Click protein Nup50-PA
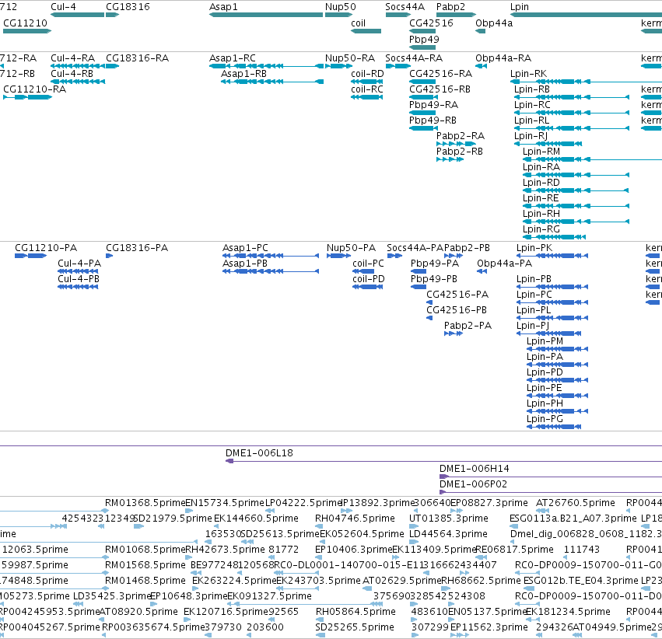Screen dimensions: 662x639 tap(338, 256)
